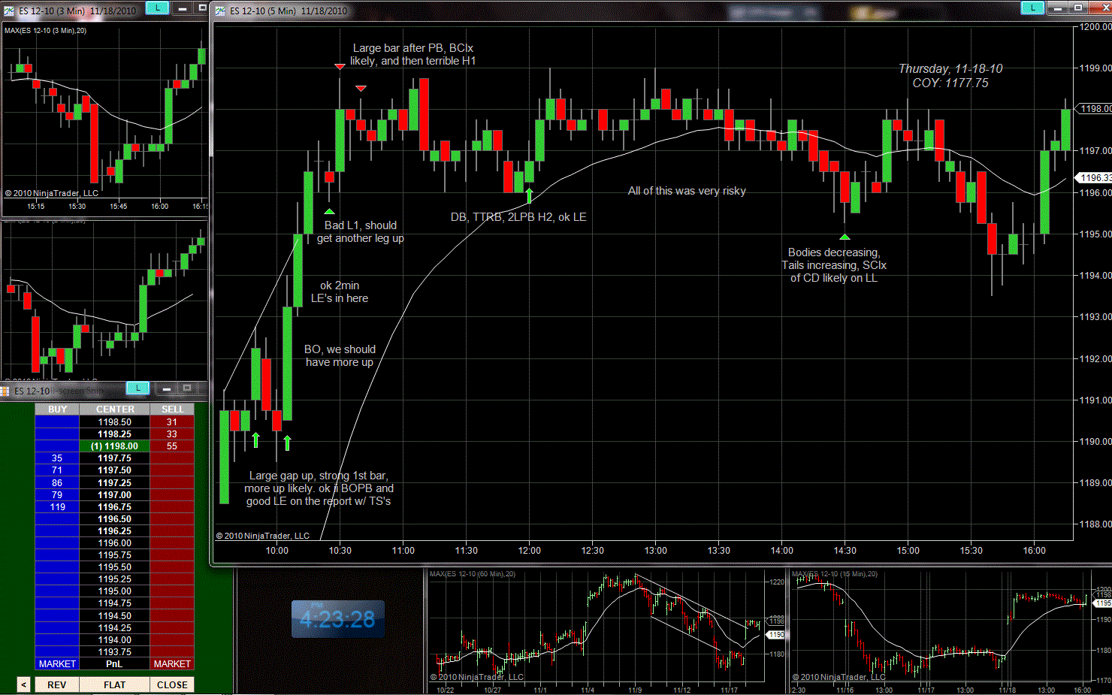The width and height of the screenshot is (1112, 695).
Task: Click the 4:23:28 clock widget
Action: point(337,619)
